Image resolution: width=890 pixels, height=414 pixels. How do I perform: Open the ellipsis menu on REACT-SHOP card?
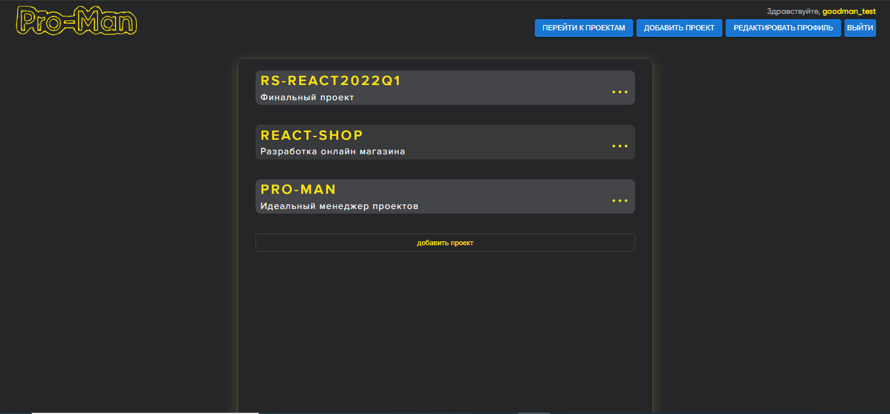[x=619, y=146]
